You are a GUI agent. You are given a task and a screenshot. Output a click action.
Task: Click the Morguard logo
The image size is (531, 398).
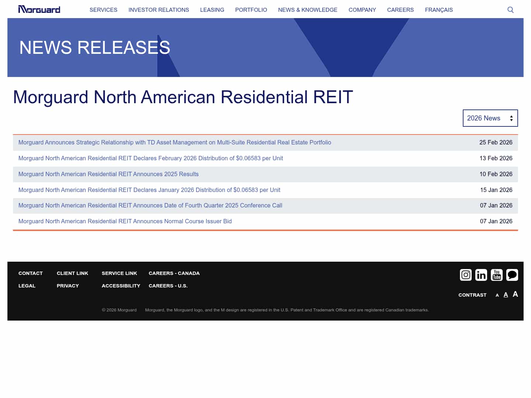point(39,9)
